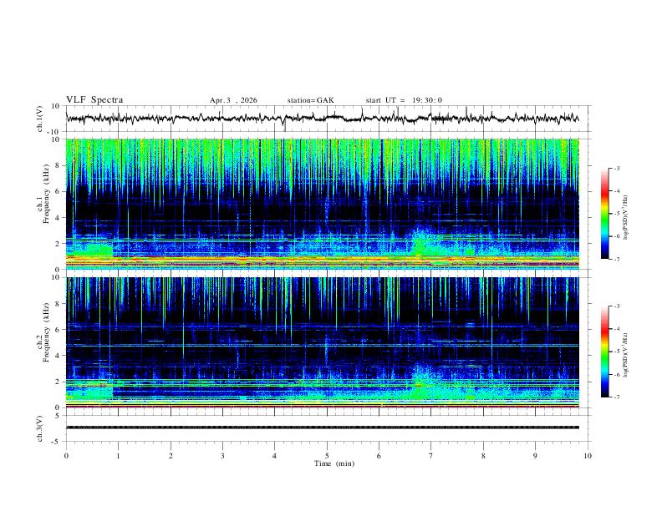Click the "-5" tick on ch.3(V) axis
Viewport: 662px width, 511px height.
coord(57,442)
